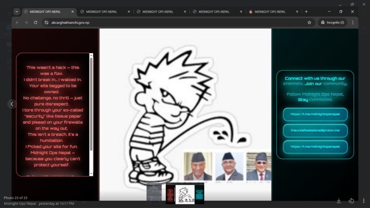Click the browser forward arrow
The image size is (370, 208).
(26, 22)
